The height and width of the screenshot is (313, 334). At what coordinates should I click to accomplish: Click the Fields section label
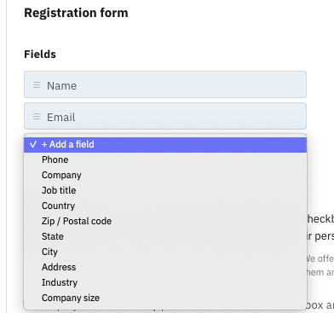[x=40, y=55]
